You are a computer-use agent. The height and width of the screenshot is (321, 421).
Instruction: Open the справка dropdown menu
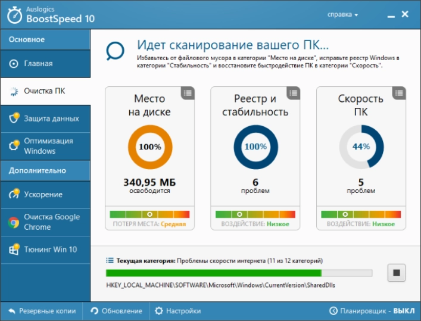coord(342,14)
